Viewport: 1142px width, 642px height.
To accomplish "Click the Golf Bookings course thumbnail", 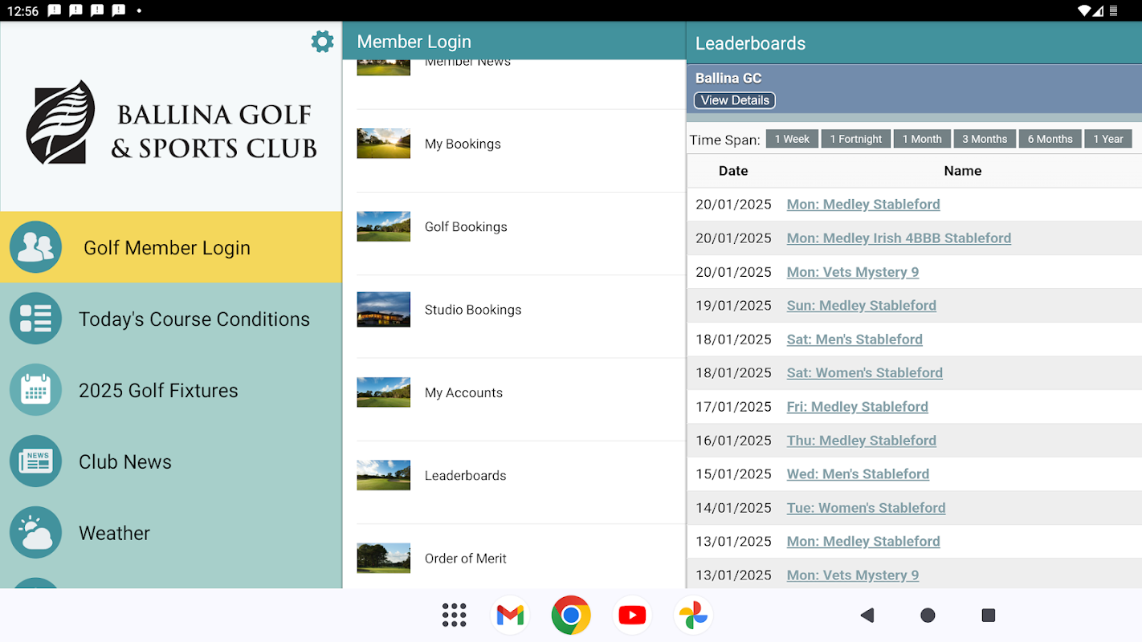I will (x=383, y=226).
